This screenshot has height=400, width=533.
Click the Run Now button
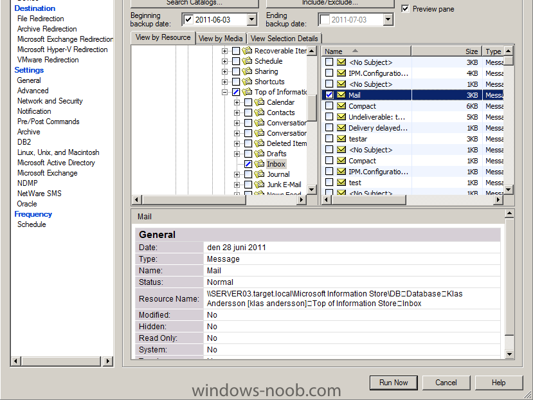click(x=393, y=383)
